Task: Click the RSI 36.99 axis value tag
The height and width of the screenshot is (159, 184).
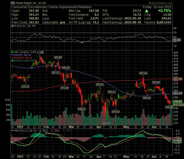Action: [177, 40]
